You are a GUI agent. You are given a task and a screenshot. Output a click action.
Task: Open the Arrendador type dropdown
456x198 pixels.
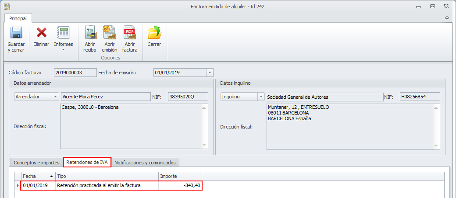pos(56,97)
